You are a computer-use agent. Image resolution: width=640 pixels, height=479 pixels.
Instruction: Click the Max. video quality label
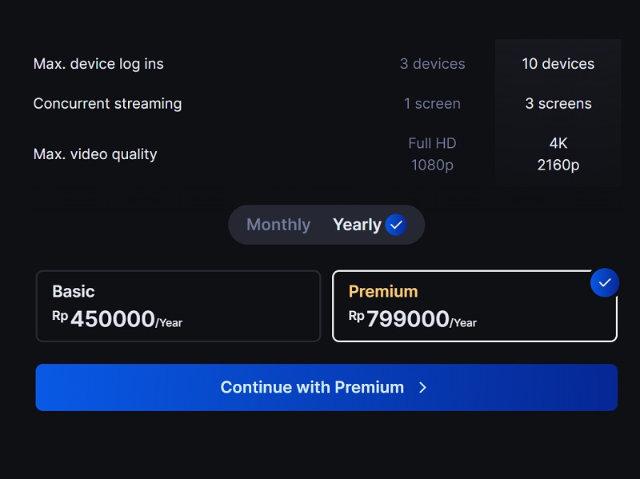95,154
